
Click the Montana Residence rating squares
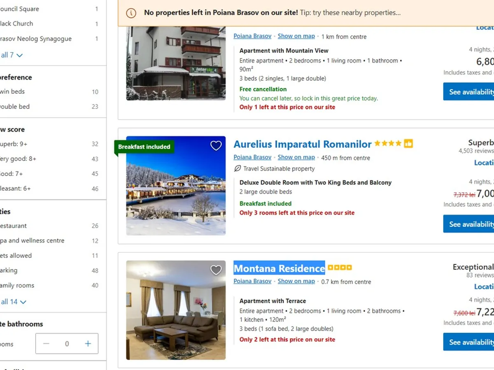pyautogui.click(x=340, y=268)
